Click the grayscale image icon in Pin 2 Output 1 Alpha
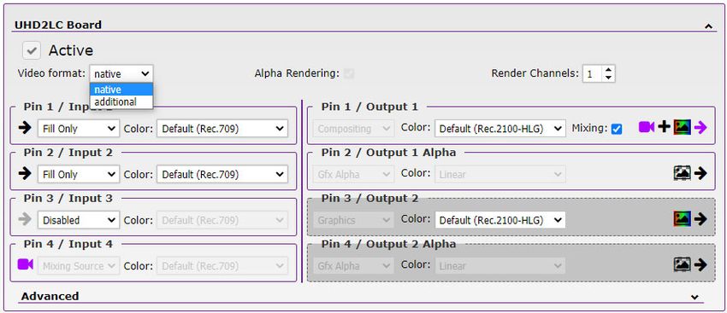 tap(683, 173)
